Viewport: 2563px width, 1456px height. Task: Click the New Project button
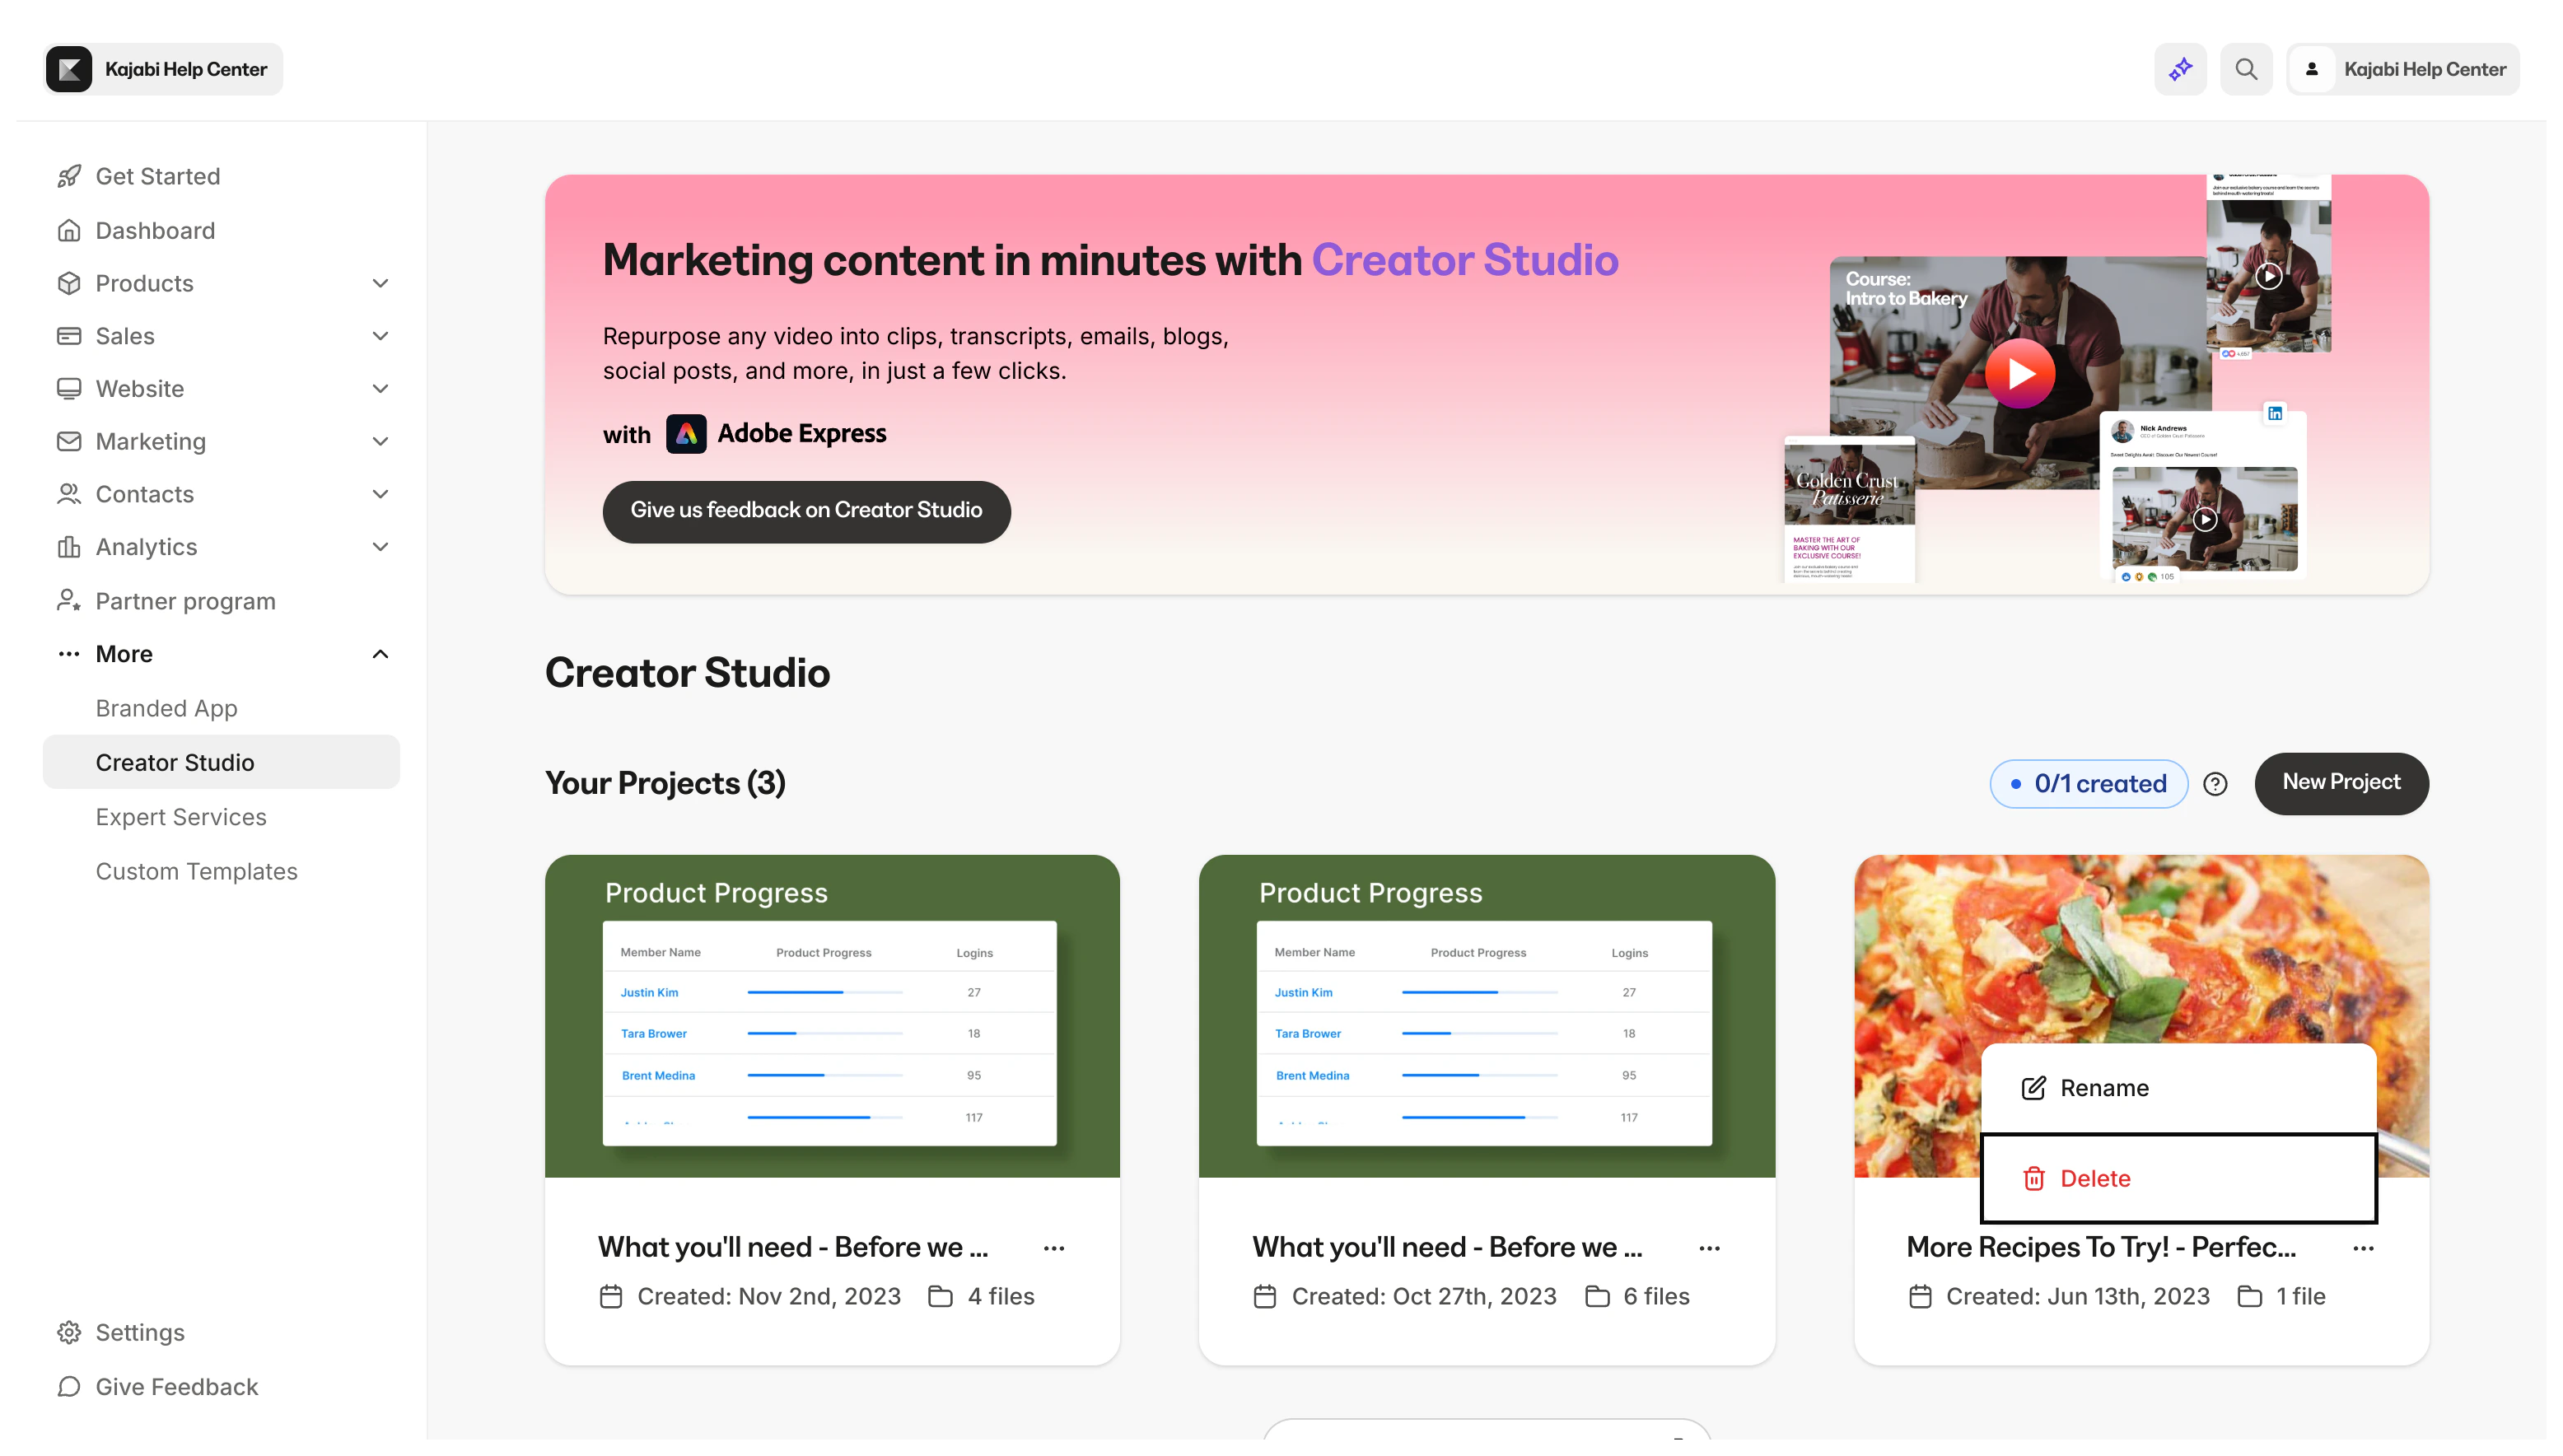coord(2340,783)
